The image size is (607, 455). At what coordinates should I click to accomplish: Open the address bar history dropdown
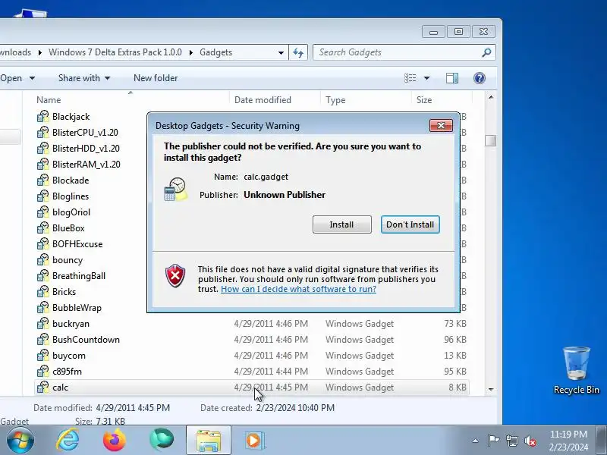[x=281, y=52]
